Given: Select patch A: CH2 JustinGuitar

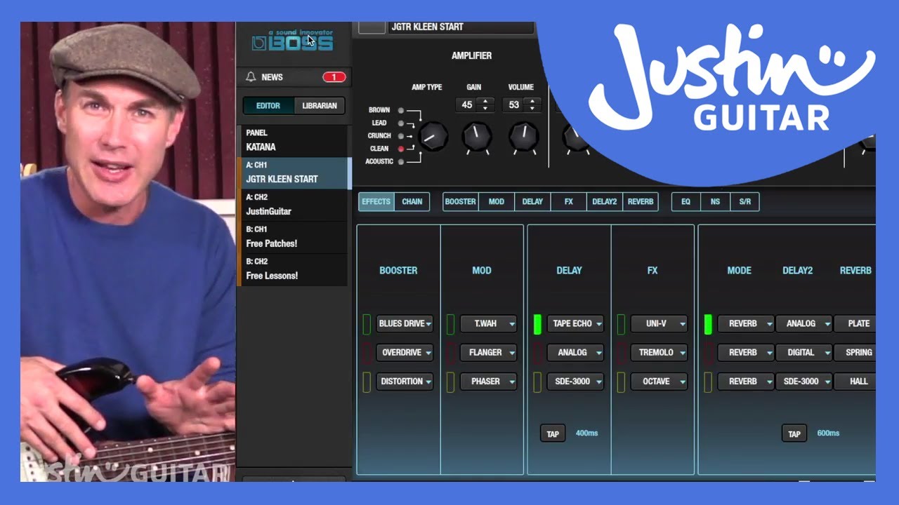Looking at the screenshot, I should 294,205.
